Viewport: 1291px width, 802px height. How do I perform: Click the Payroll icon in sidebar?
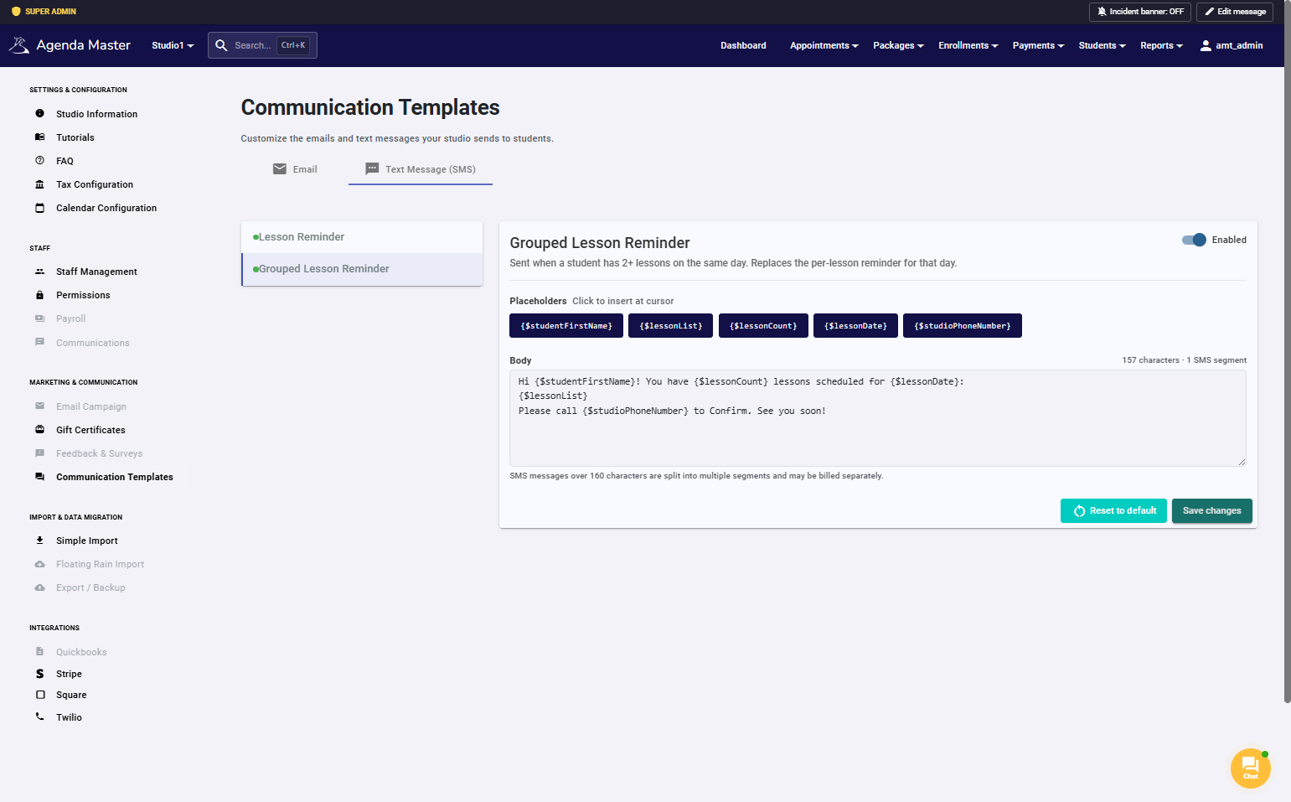pos(39,318)
